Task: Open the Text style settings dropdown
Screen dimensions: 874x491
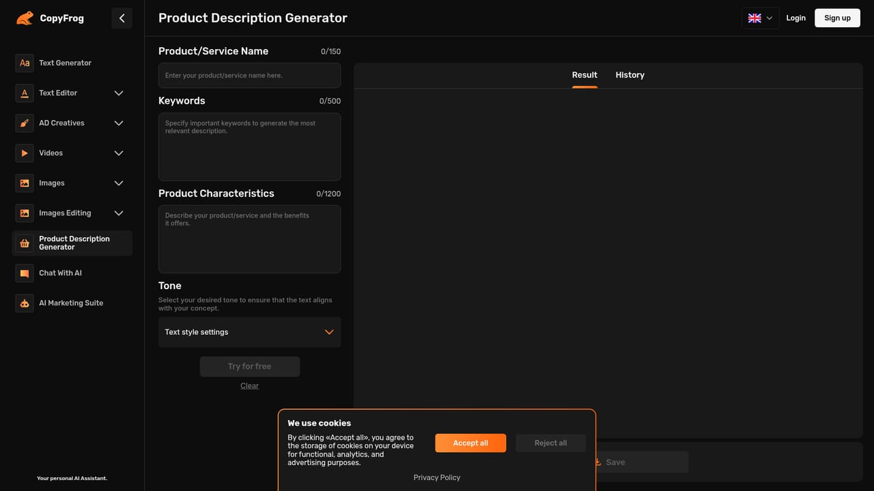Action: coord(249,332)
